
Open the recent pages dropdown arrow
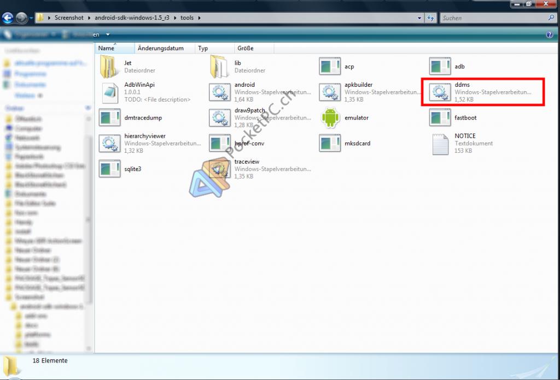31,18
